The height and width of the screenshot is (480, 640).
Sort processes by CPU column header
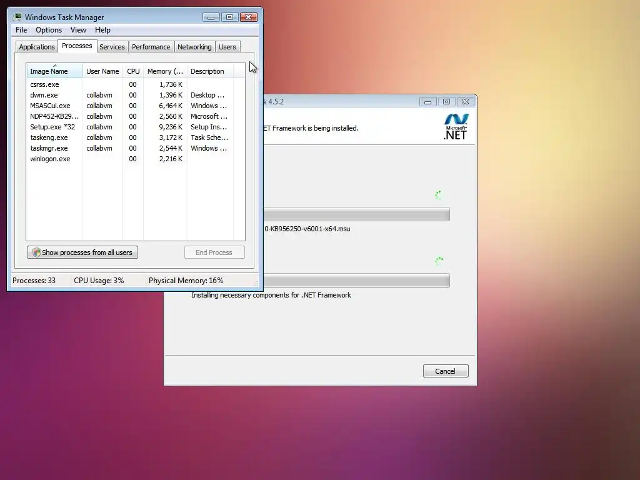[x=133, y=71]
